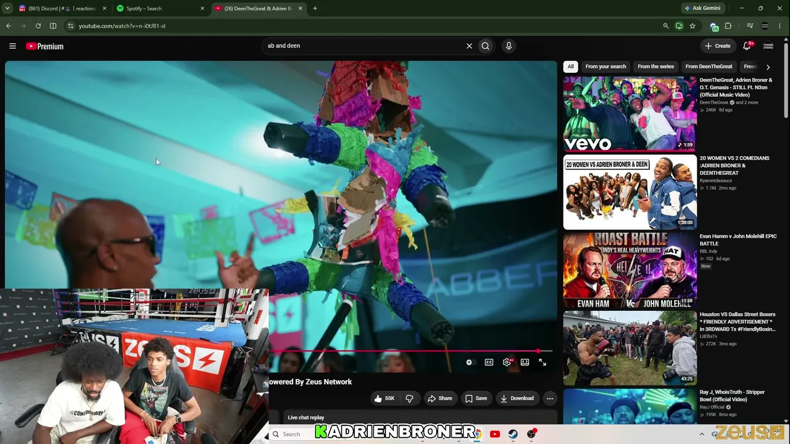This screenshot has height=444, width=790.
Task: Switch to the Spotify – Search tab
Action: 160,9
